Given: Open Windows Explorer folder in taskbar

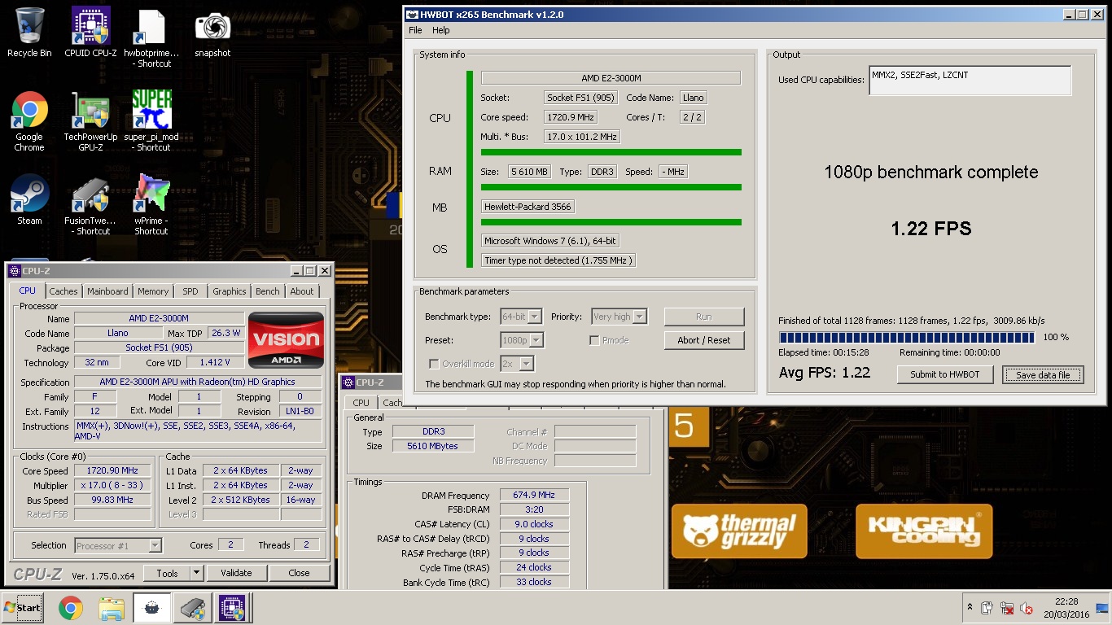Looking at the screenshot, I should 111,608.
